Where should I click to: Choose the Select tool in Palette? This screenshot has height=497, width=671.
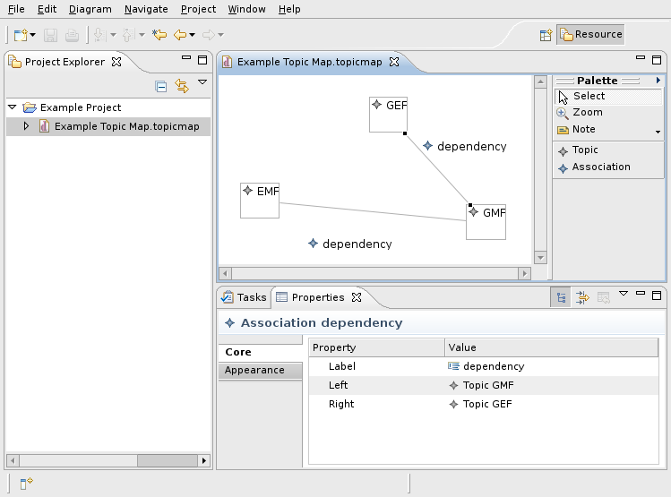point(608,96)
